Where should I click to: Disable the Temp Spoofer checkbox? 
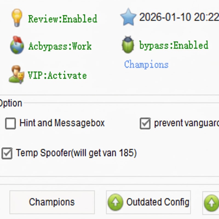7,153
